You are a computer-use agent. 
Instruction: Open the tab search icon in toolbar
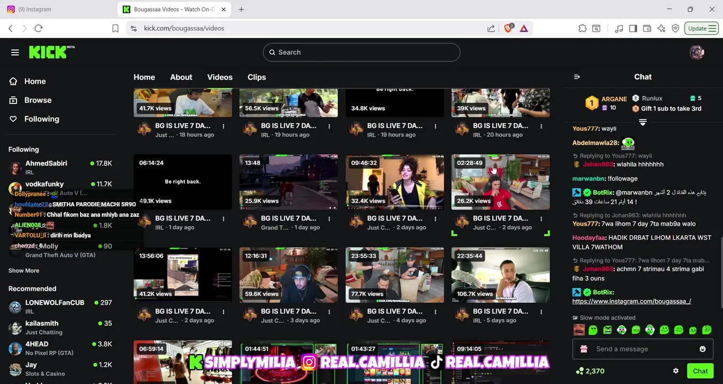[597, 28]
